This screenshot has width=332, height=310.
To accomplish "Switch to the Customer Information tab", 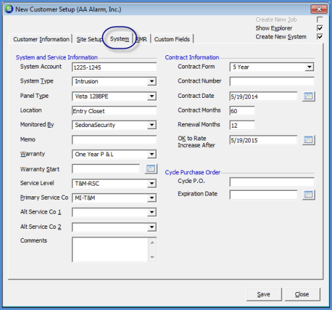I will pos(41,39).
